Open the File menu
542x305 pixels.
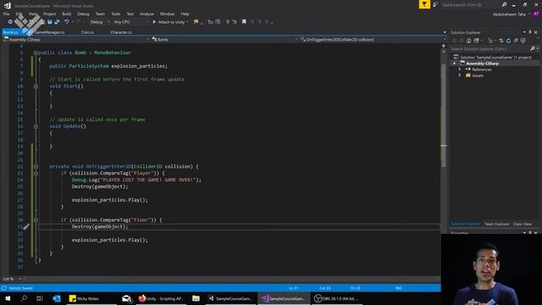tap(6, 14)
